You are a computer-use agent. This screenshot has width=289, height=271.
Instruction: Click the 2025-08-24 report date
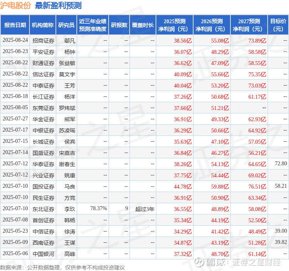tap(15, 40)
